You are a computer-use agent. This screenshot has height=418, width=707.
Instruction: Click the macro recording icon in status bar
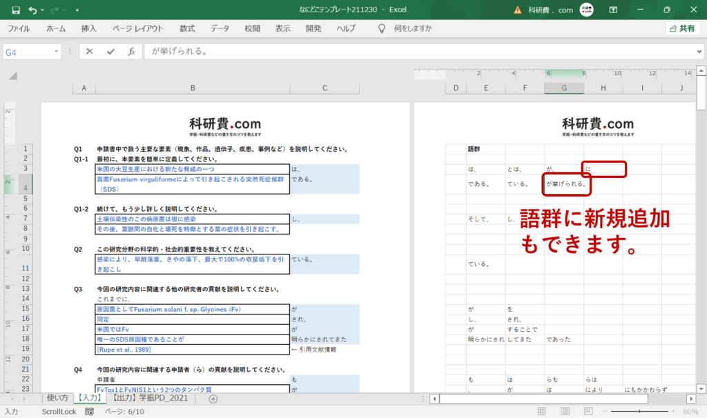pyautogui.click(x=89, y=411)
